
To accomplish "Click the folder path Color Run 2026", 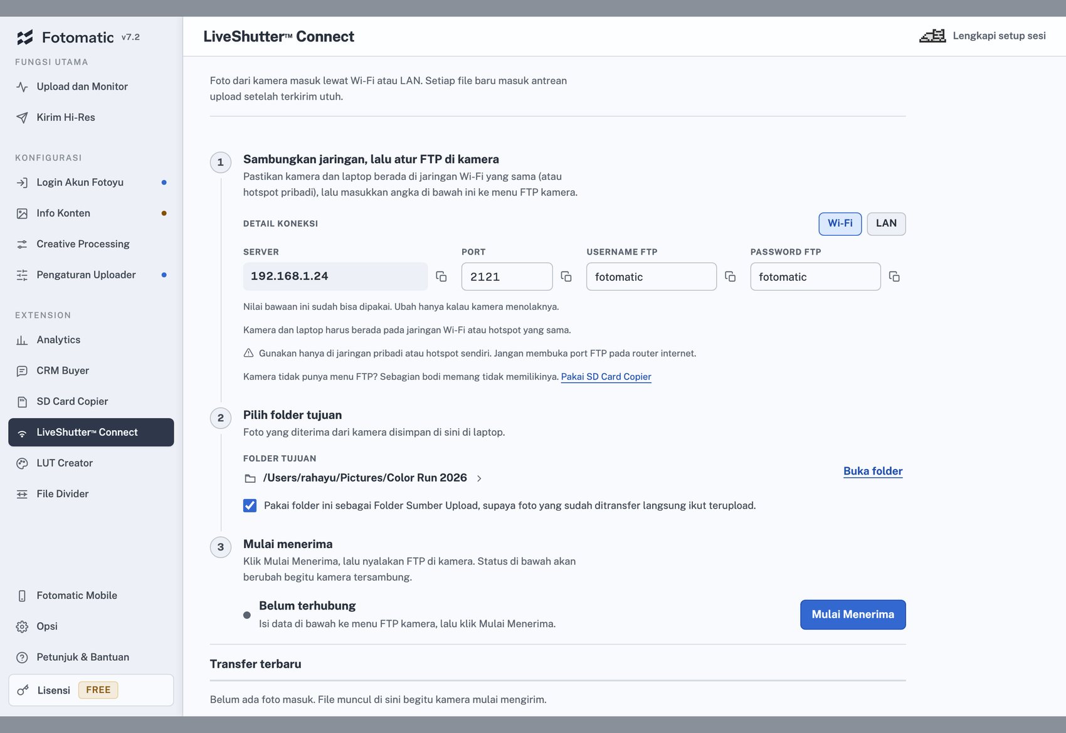I will (365, 478).
